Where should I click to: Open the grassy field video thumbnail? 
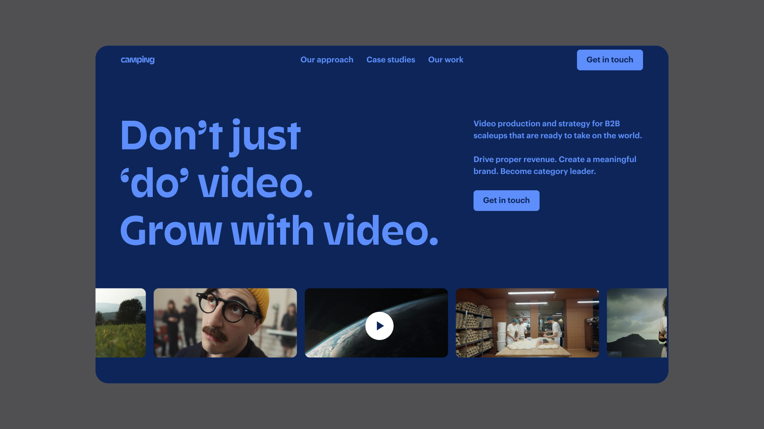pyautogui.click(x=121, y=323)
